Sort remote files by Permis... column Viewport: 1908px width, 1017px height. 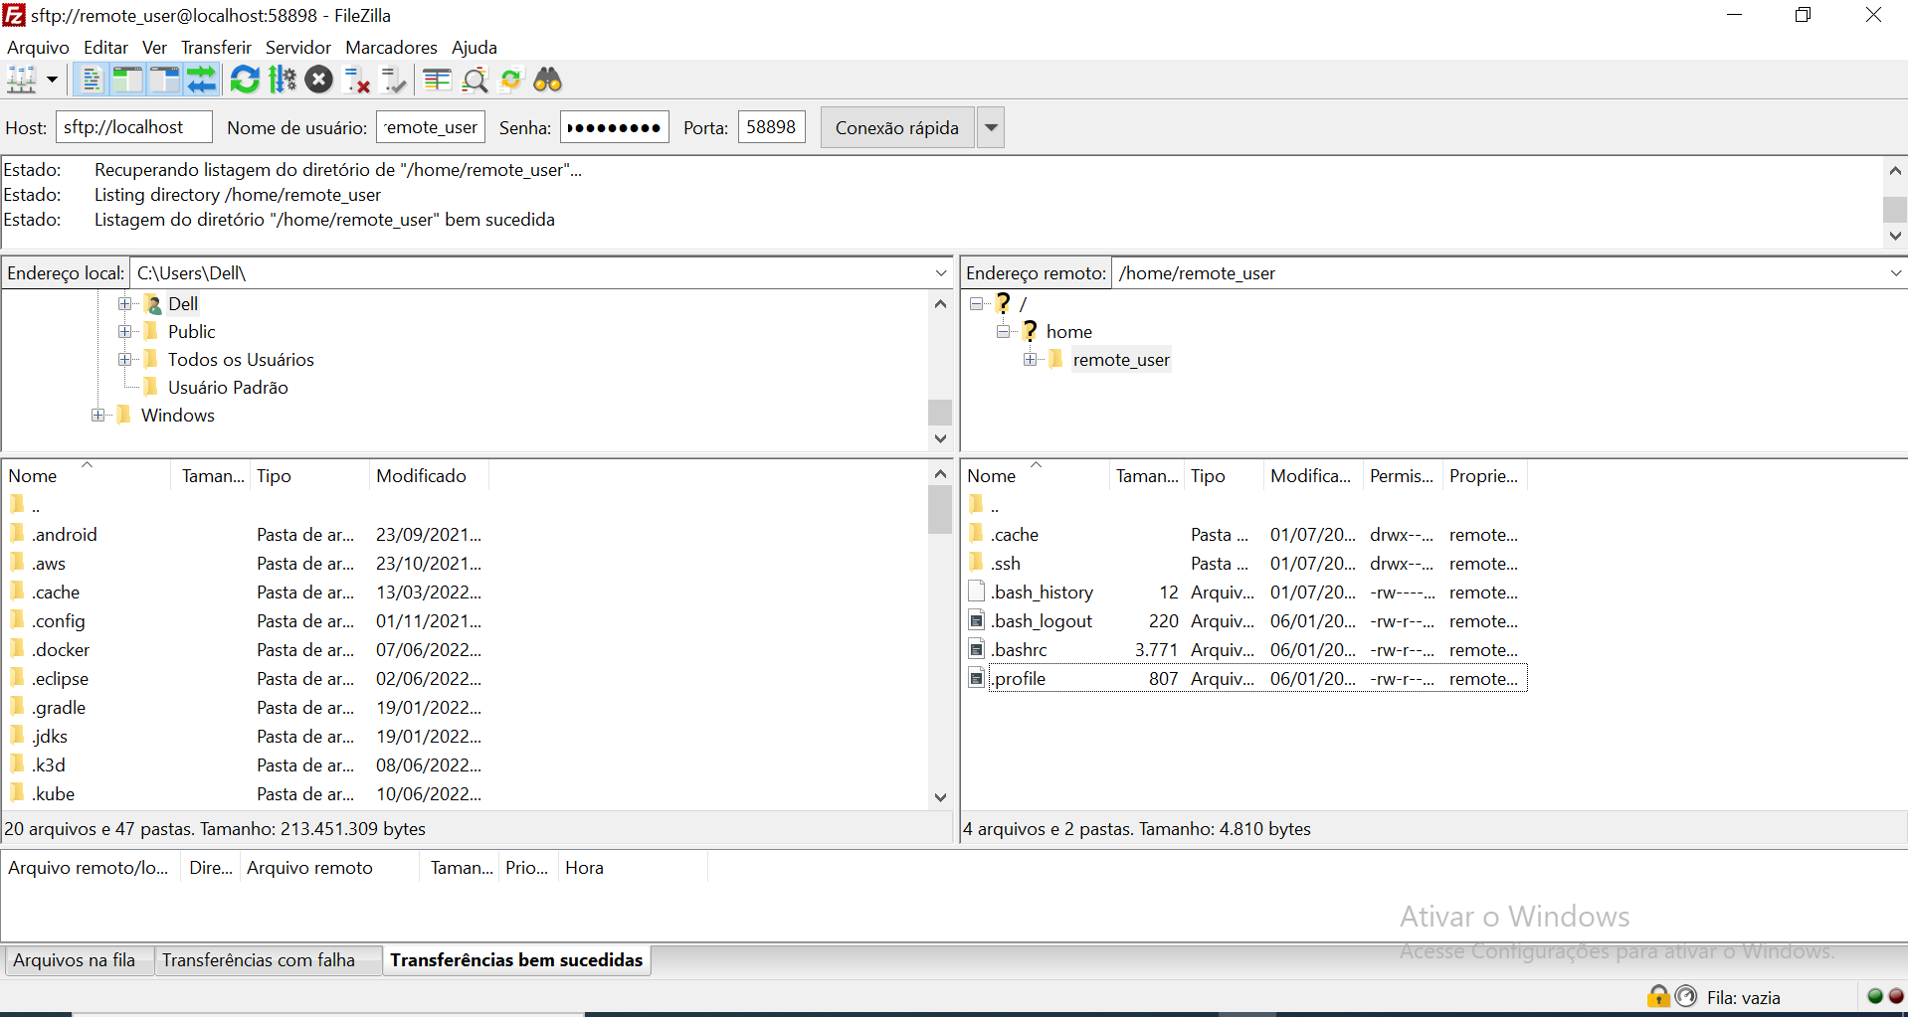pyautogui.click(x=1403, y=476)
